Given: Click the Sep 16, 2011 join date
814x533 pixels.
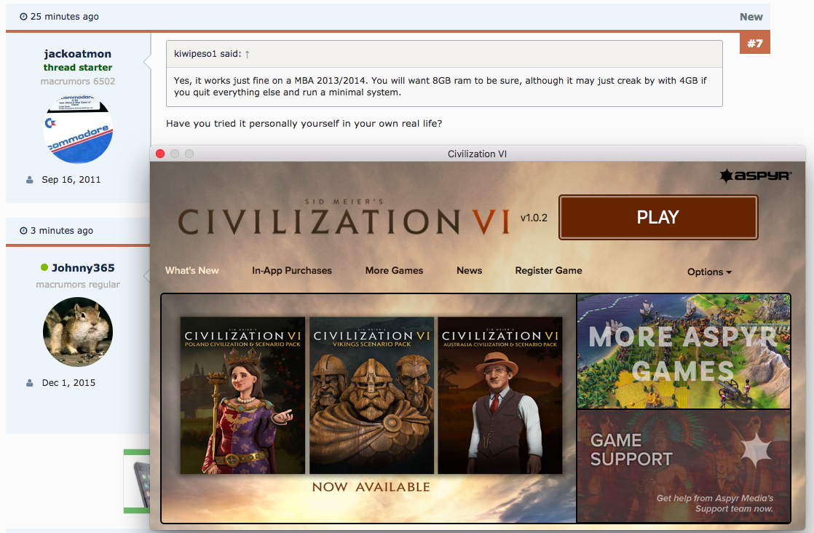Looking at the screenshot, I should pyautogui.click(x=71, y=180).
